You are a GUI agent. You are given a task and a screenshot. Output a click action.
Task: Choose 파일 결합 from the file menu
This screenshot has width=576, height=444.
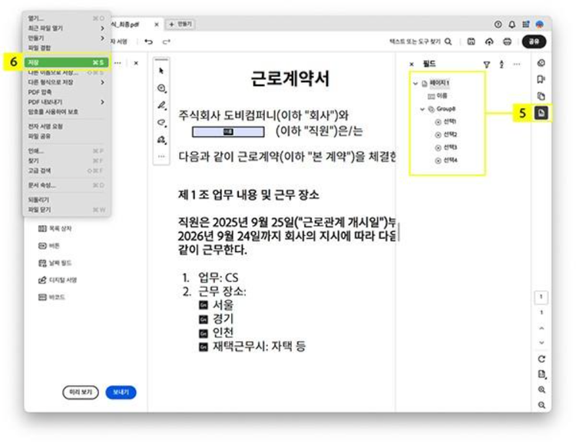point(66,48)
